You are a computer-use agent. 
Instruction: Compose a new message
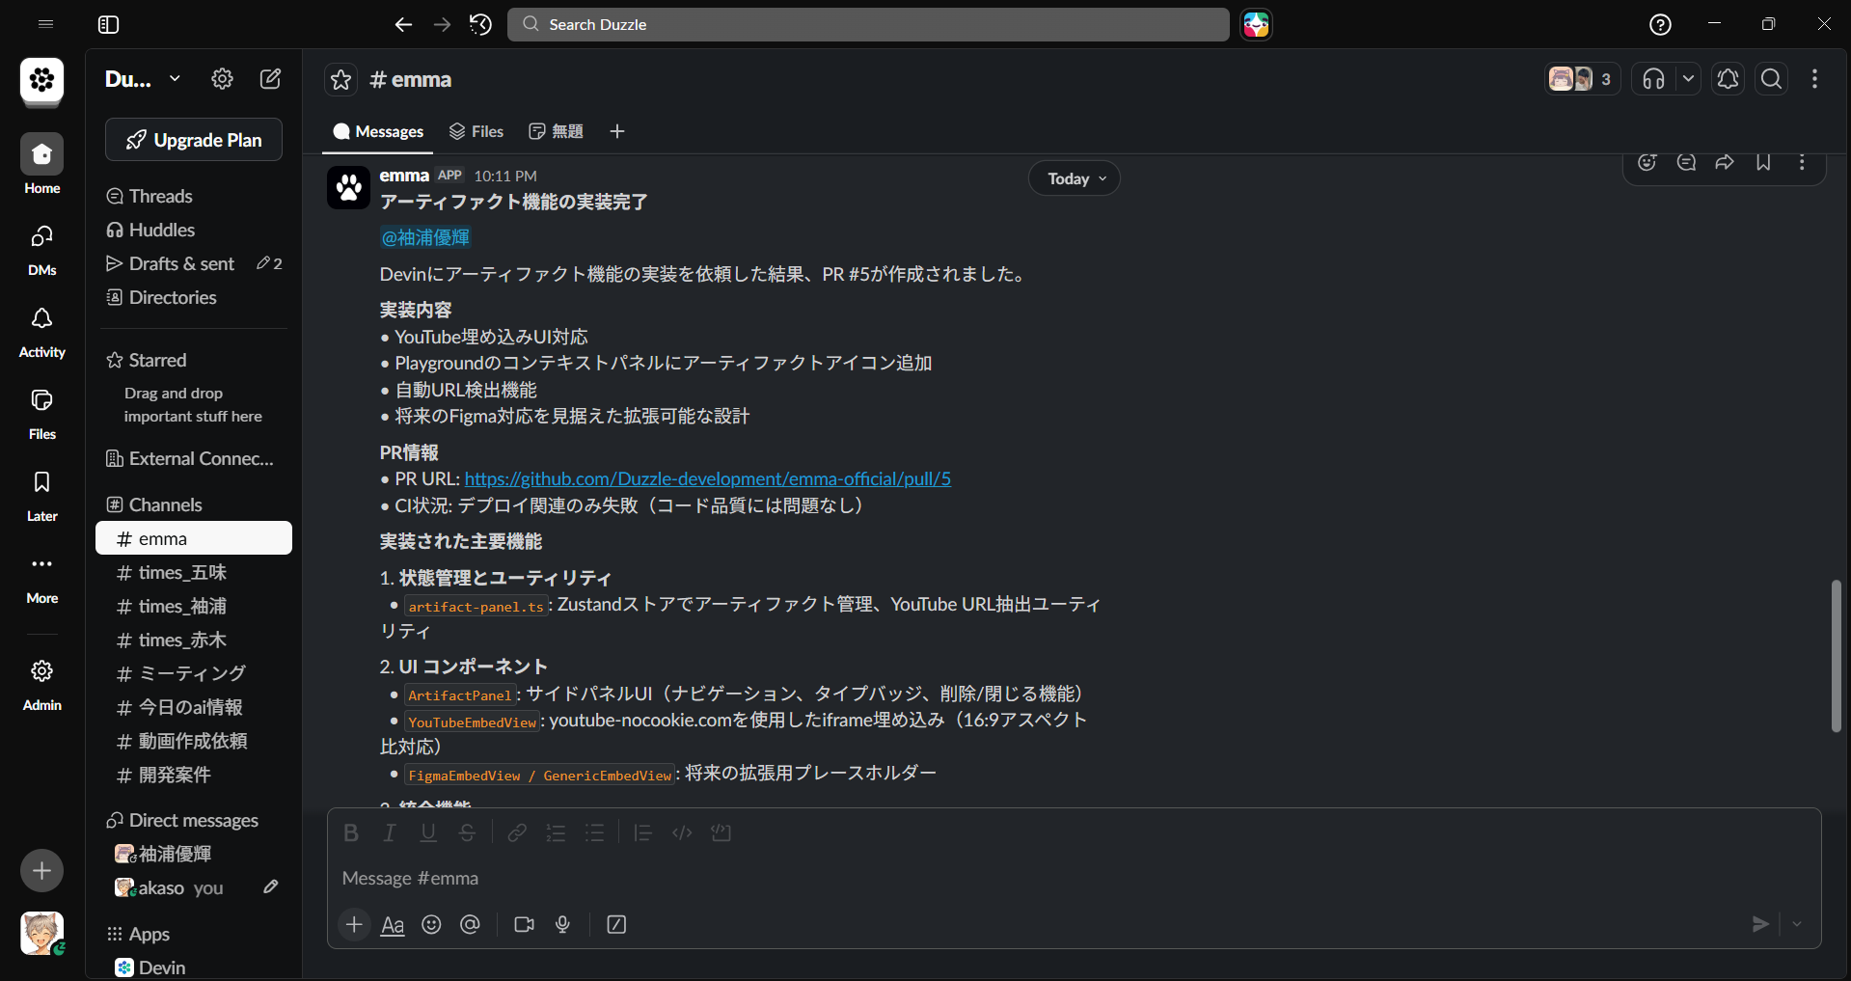pyautogui.click(x=271, y=79)
